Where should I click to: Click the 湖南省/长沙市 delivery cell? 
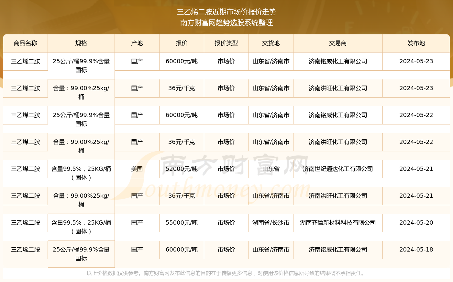click(x=271, y=223)
